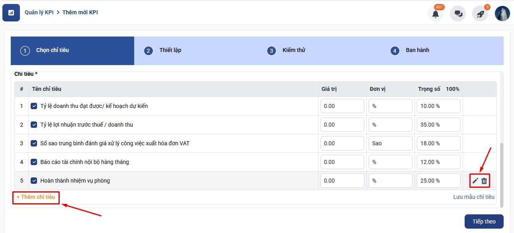Click 'Lưu mẫu chỉ tiêu' link
This screenshot has width=514, height=233.
pyautogui.click(x=474, y=197)
